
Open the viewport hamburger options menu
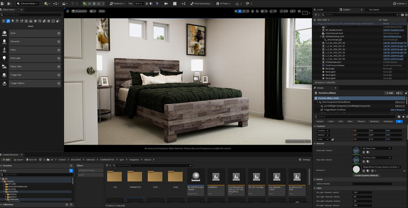click(68, 11)
